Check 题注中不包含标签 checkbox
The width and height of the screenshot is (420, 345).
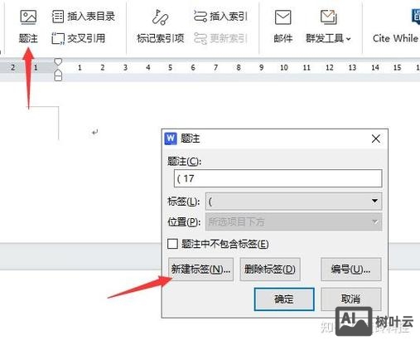(x=172, y=244)
